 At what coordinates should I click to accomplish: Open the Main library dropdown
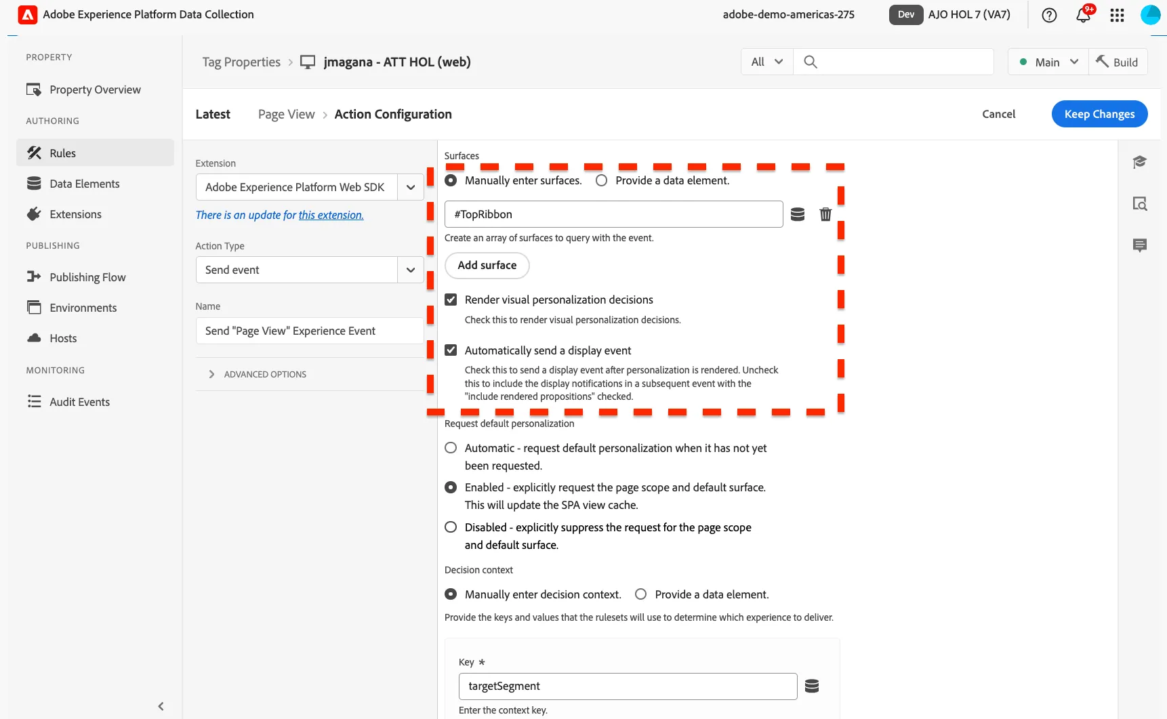[1048, 62]
